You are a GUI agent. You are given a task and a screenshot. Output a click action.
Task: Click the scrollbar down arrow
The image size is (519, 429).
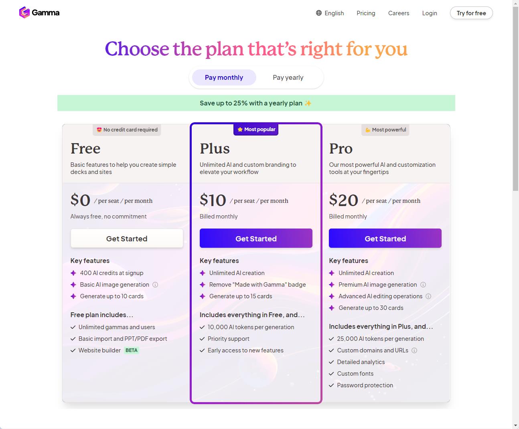(x=515, y=425)
